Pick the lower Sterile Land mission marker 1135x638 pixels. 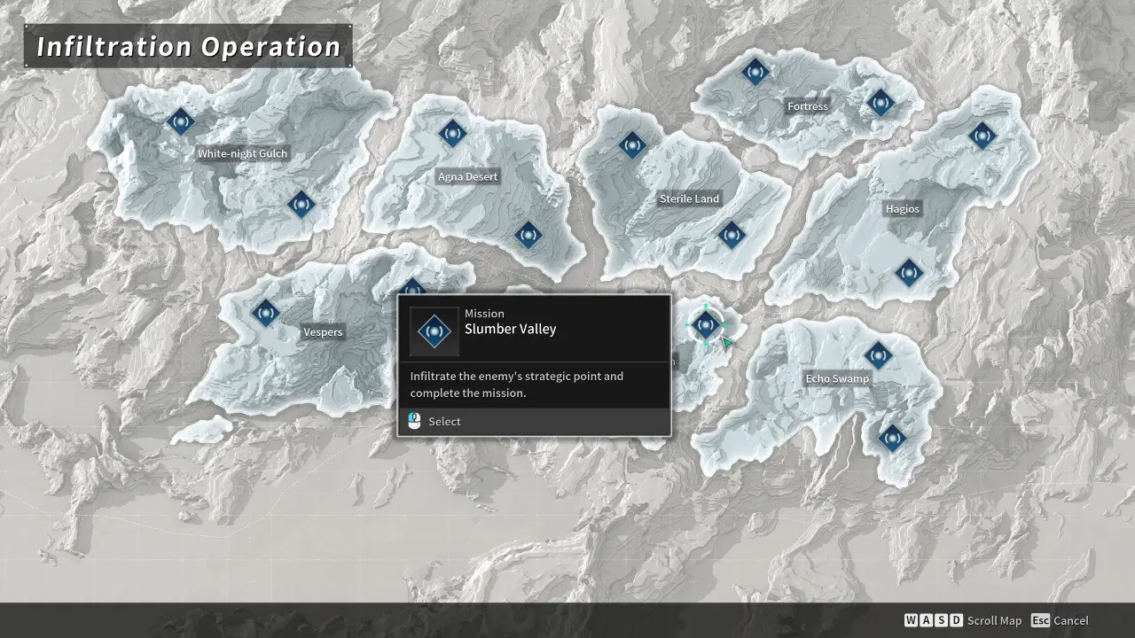coord(731,235)
